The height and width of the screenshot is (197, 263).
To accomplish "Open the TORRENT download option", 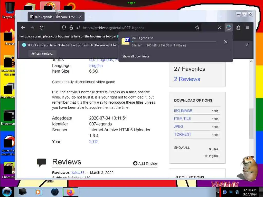I will tap(183, 134).
